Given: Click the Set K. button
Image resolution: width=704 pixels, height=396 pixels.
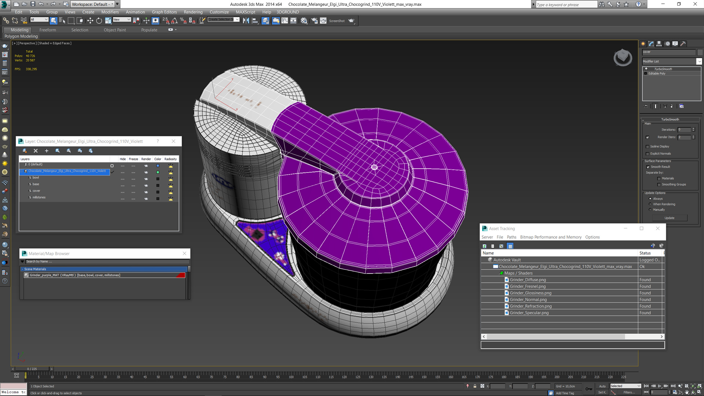Looking at the screenshot, I should click(x=602, y=393).
